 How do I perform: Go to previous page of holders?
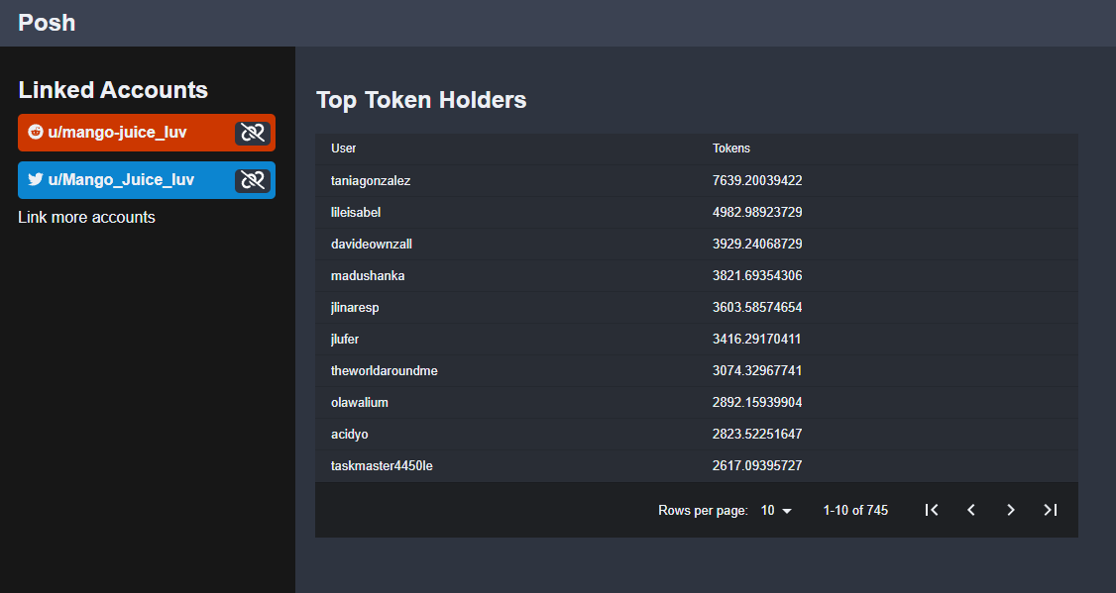click(x=971, y=510)
